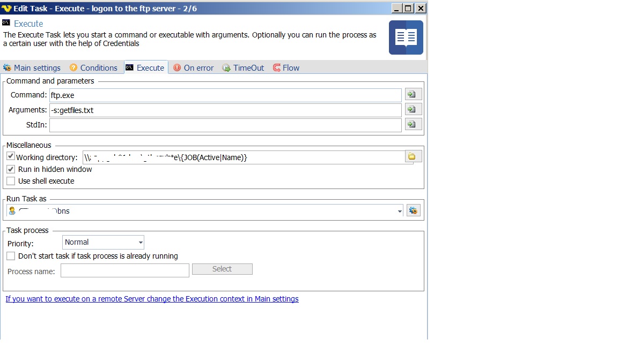Uncheck the Working directory checkbox

click(x=11, y=156)
